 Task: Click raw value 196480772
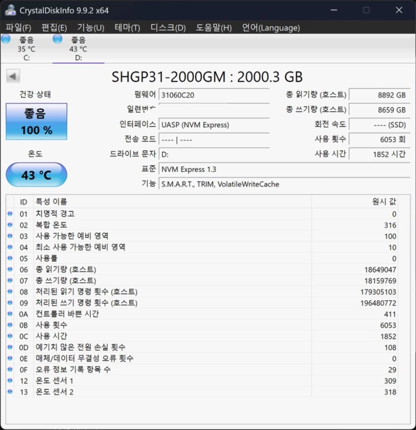(378, 303)
